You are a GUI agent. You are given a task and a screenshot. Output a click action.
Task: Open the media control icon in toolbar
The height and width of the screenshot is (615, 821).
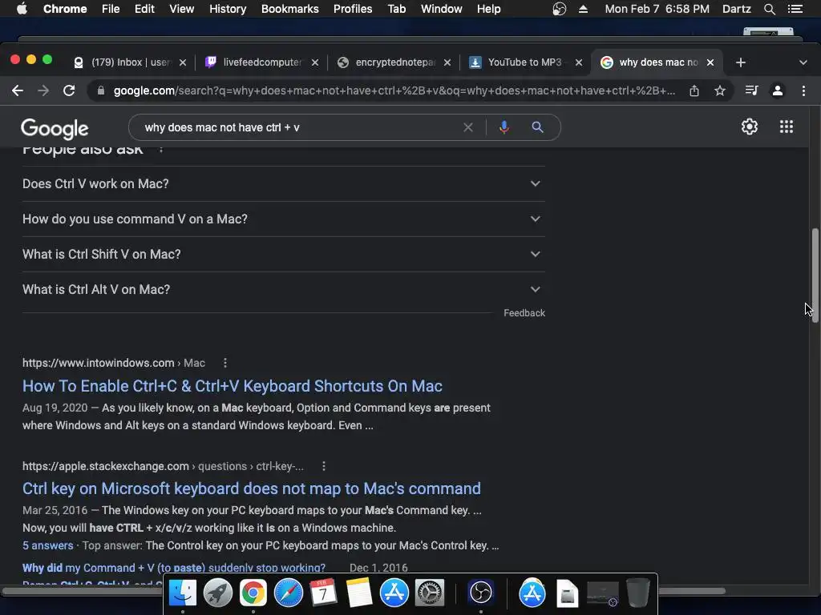coord(751,90)
